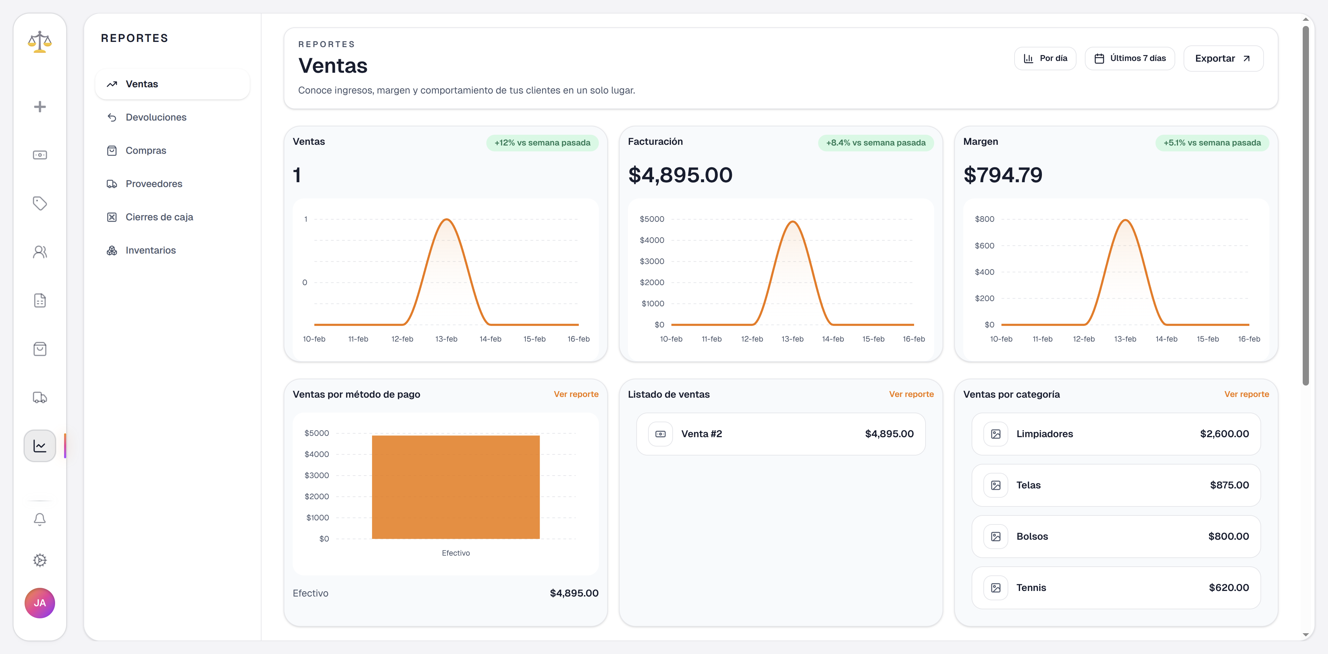
Task: Click the Exportar button
Action: 1223,58
